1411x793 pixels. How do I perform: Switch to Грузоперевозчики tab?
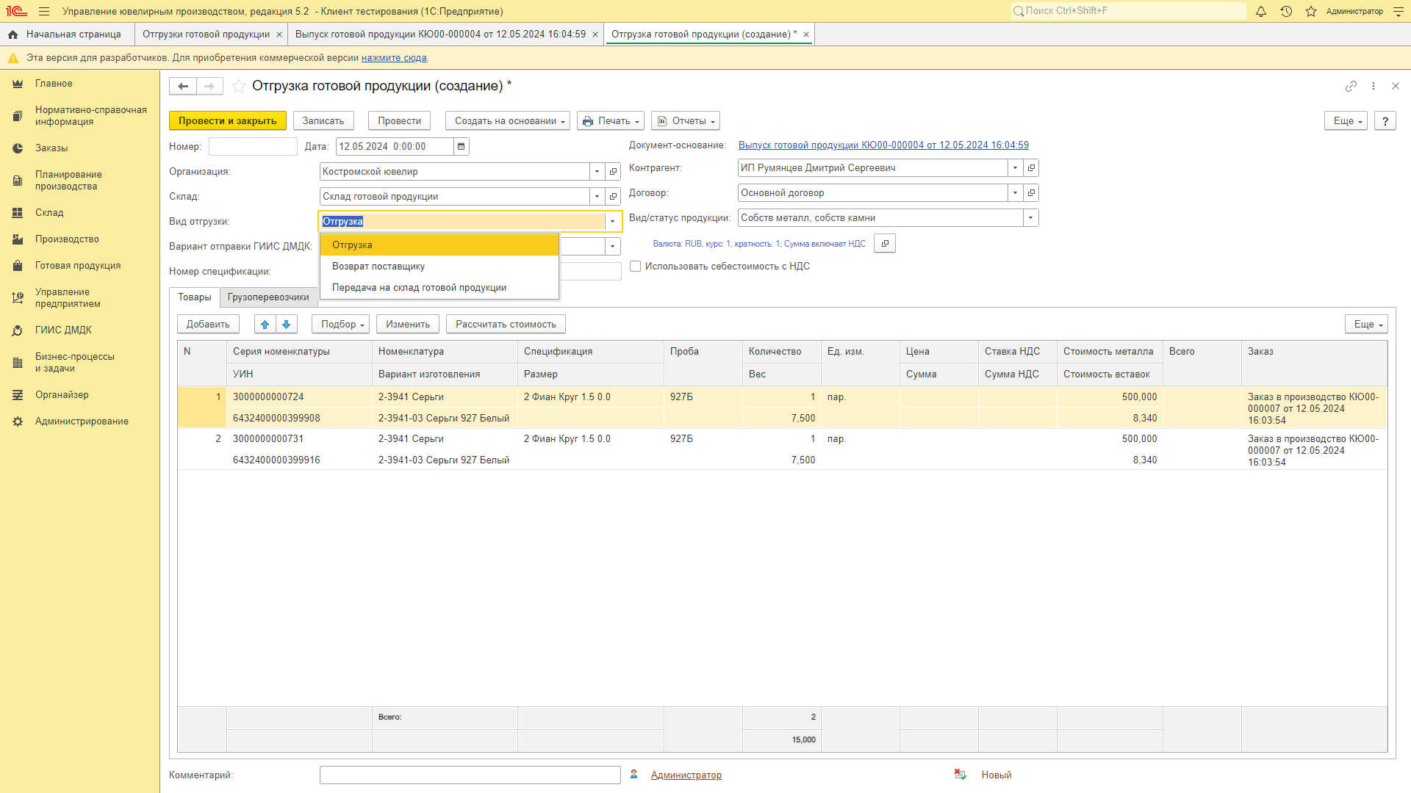pyautogui.click(x=268, y=297)
